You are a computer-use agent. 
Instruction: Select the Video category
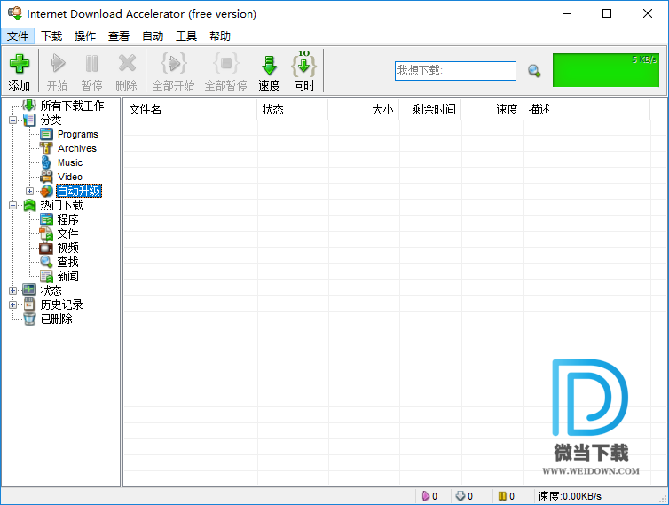70,177
